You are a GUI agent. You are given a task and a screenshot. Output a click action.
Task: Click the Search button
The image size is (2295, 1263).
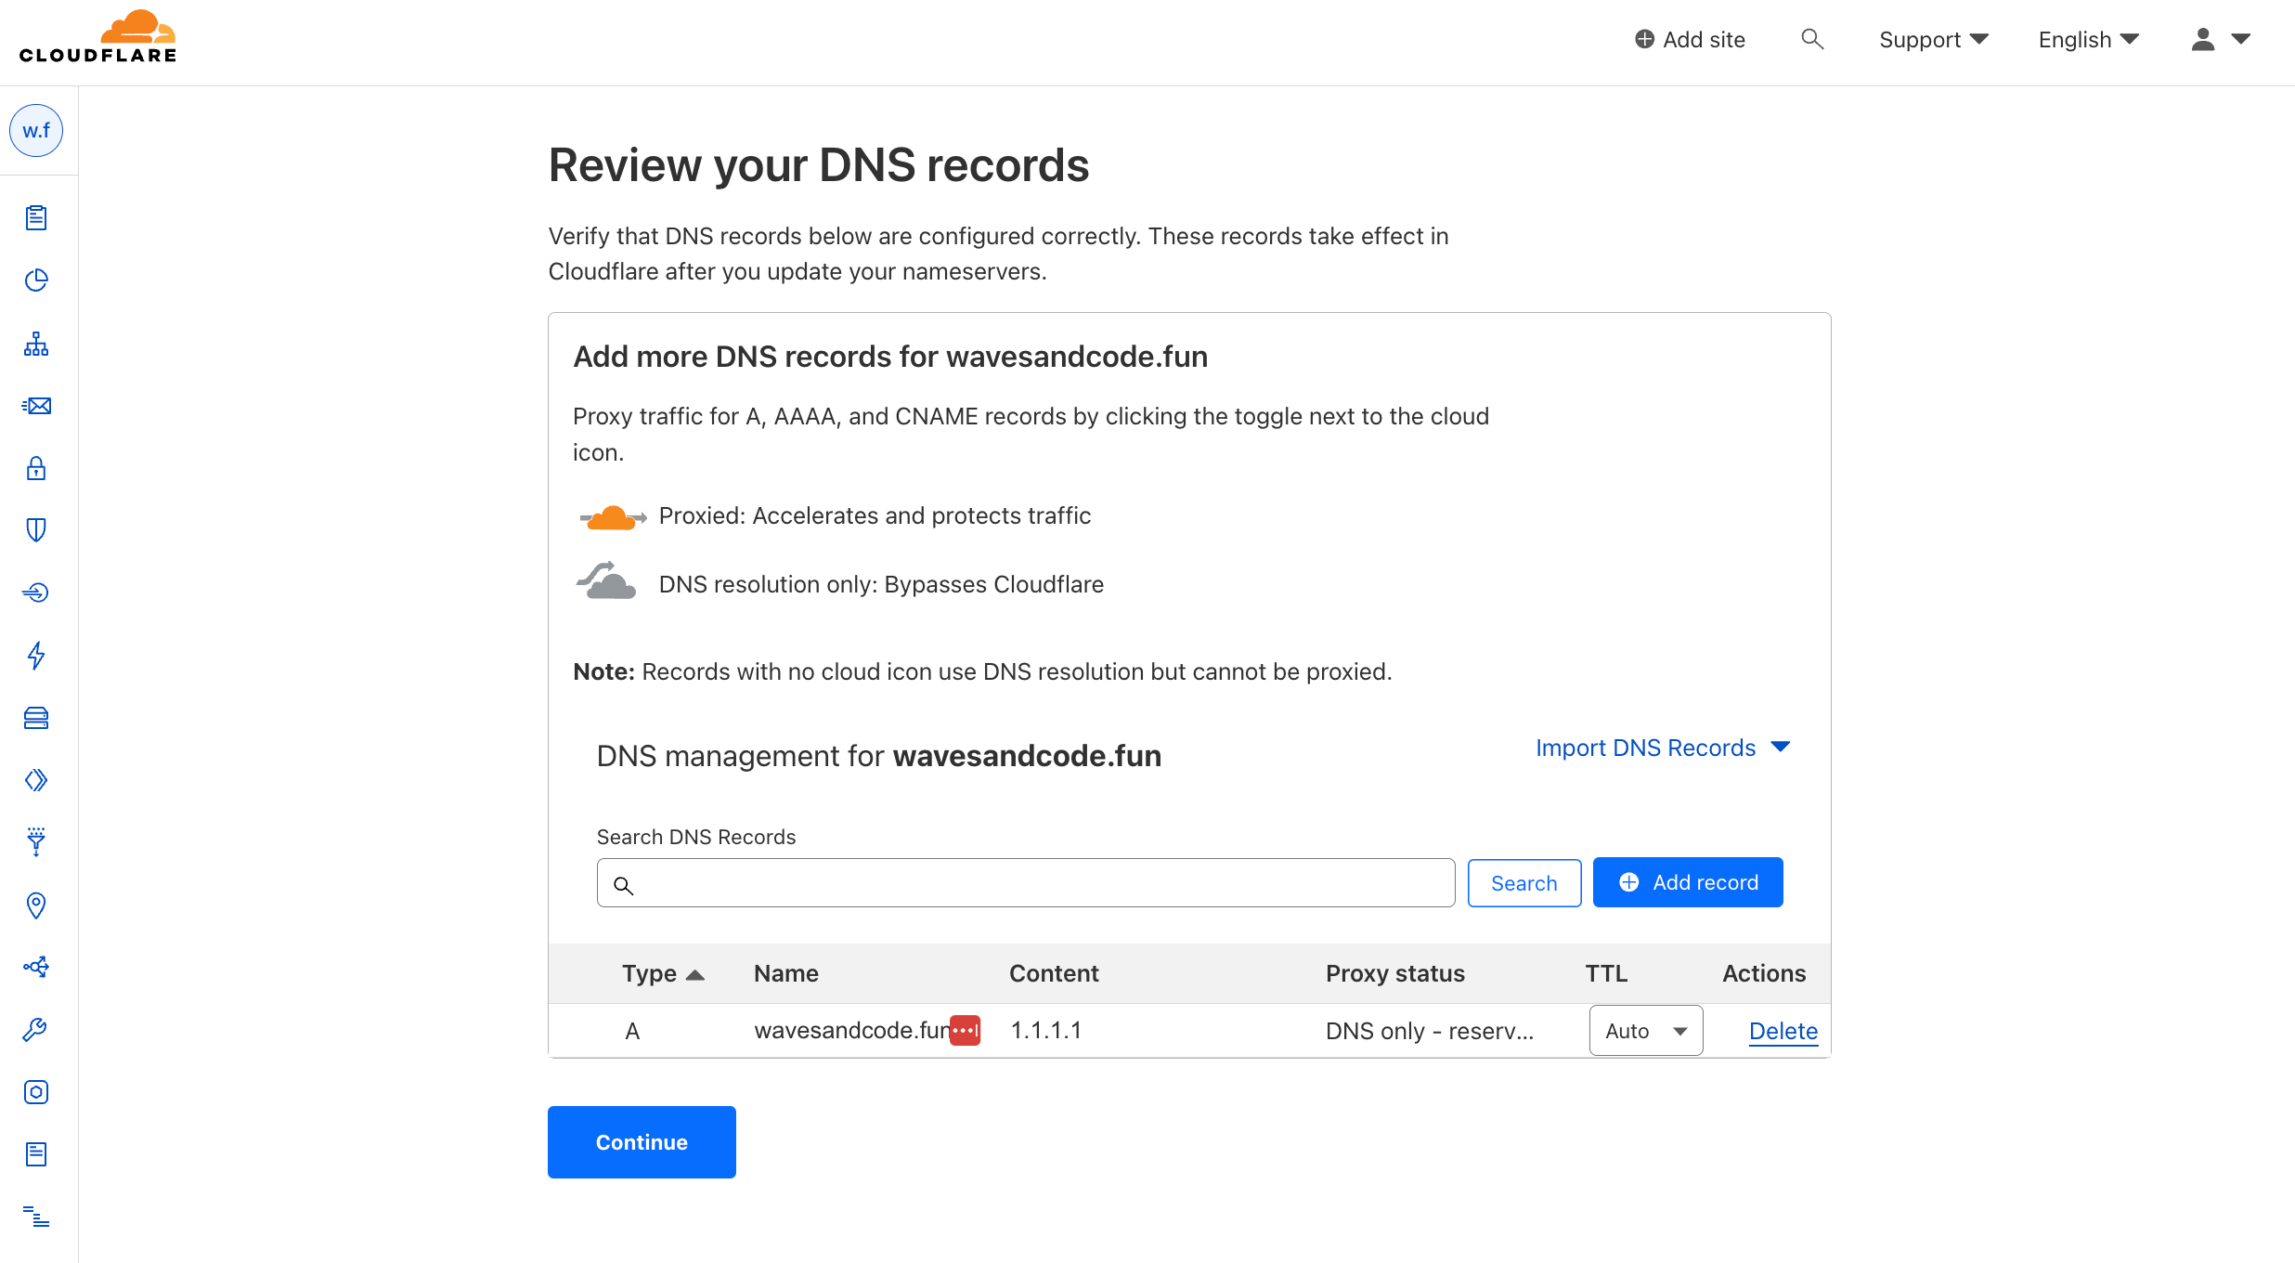coord(1524,883)
